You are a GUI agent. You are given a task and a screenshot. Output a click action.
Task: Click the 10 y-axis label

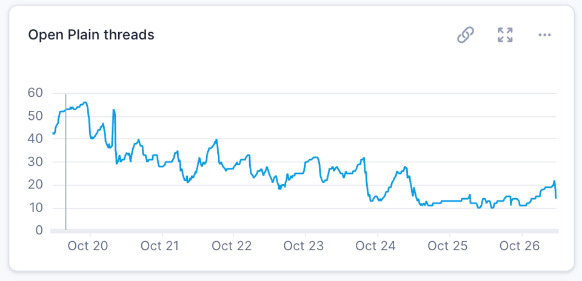[x=35, y=208]
